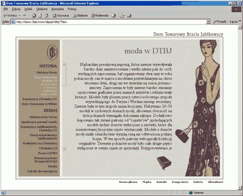This screenshot has height=196, width=243.
Task: Click the article text scroll-down arrow
Action: tap(64, 149)
